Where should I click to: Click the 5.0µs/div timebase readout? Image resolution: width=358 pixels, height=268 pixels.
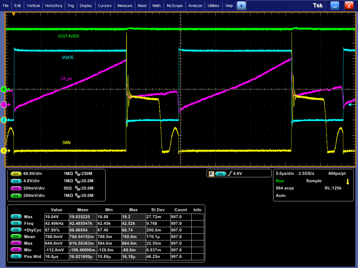coord(285,173)
